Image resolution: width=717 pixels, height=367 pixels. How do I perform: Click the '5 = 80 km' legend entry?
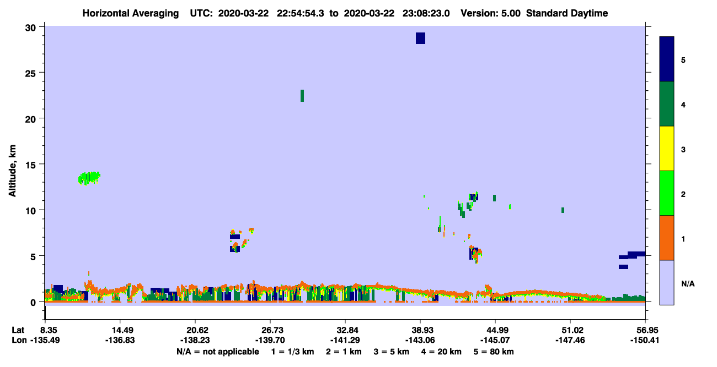pos(493,351)
